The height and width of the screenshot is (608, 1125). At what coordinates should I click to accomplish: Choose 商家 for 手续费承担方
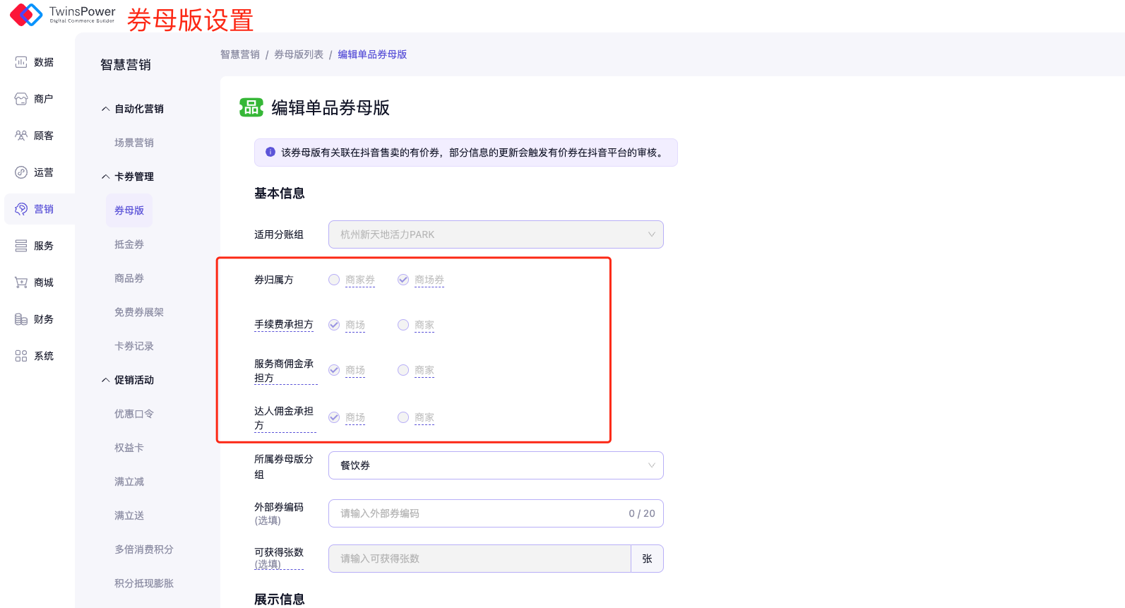403,325
